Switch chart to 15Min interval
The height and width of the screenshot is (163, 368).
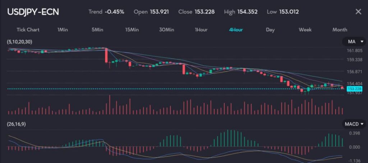[132, 29]
